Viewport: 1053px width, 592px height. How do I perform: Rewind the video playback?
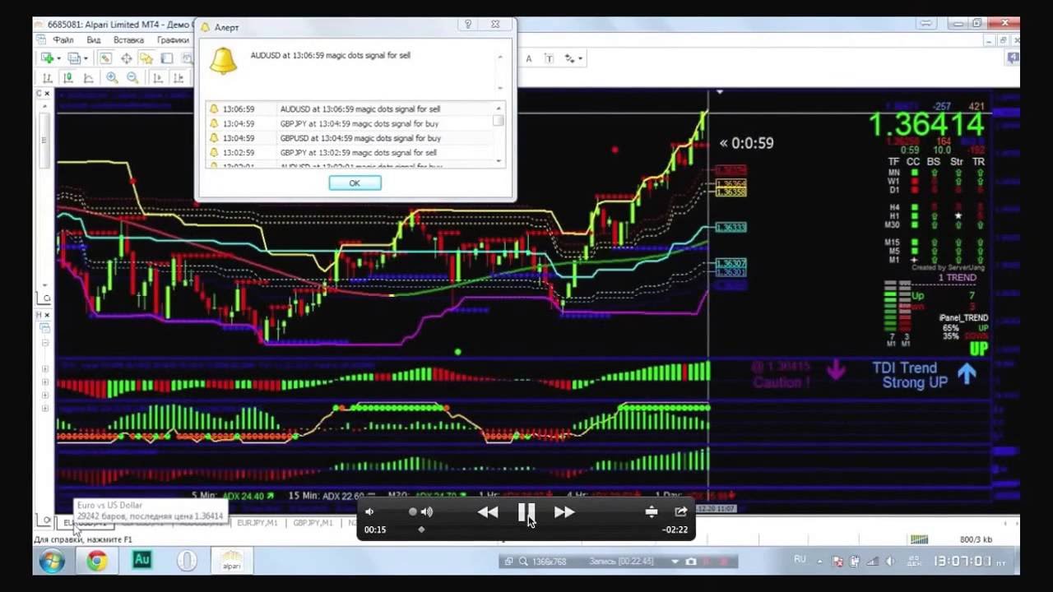(x=488, y=512)
